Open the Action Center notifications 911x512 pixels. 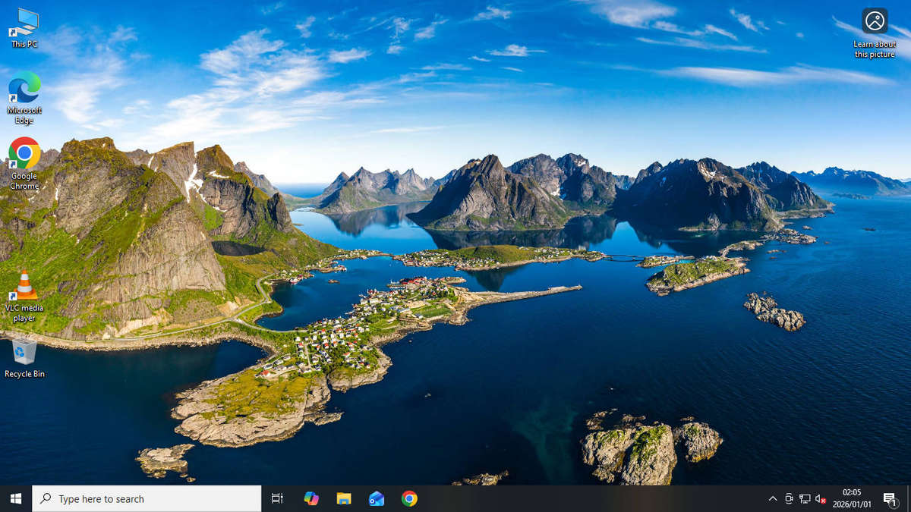point(891,498)
